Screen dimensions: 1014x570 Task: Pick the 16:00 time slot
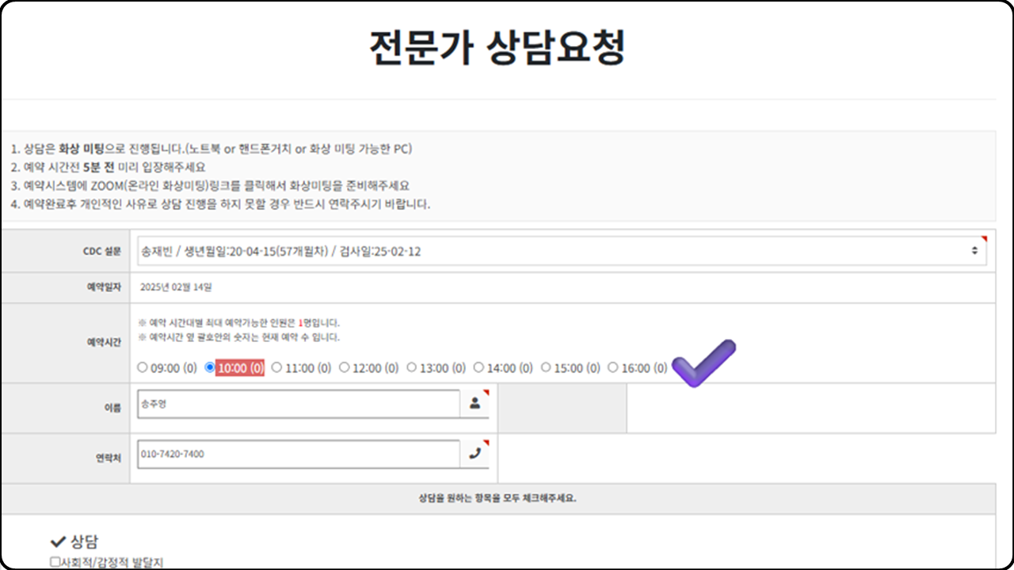613,368
